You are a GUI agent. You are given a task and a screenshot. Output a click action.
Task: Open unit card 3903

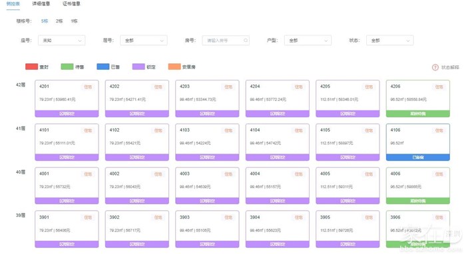click(x=207, y=229)
